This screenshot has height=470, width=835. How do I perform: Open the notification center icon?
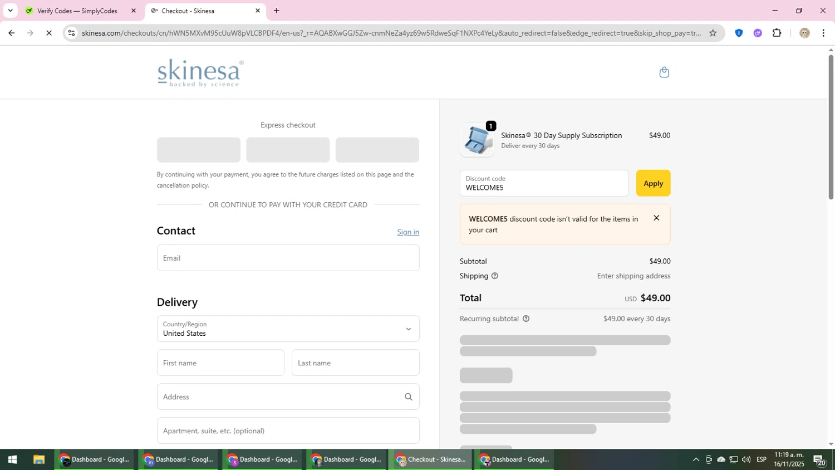tap(820, 460)
